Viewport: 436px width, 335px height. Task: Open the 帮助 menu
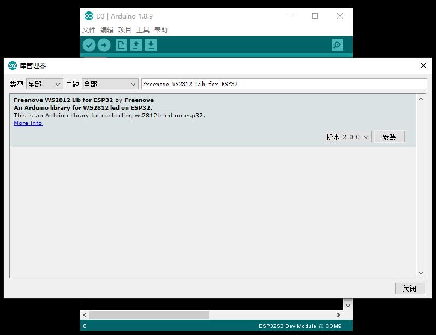[161, 30]
